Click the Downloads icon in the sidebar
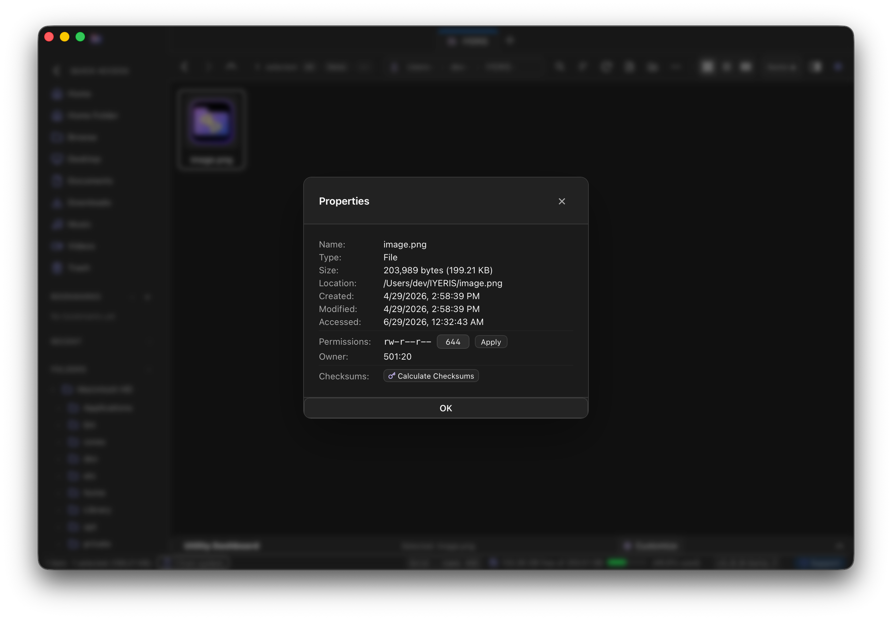Image resolution: width=892 pixels, height=620 pixels. pyautogui.click(x=57, y=202)
